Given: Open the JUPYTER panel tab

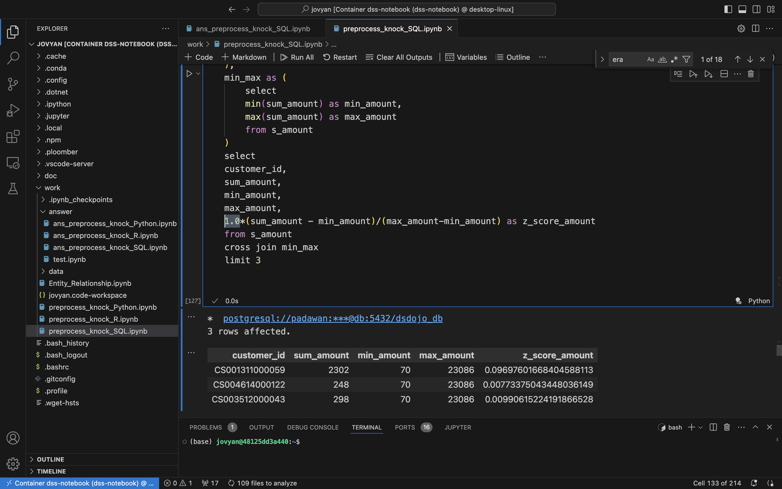Looking at the screenshot, I should pos(458,427).
